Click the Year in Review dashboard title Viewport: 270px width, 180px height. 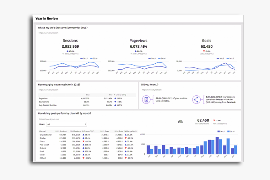click(47, 19)
